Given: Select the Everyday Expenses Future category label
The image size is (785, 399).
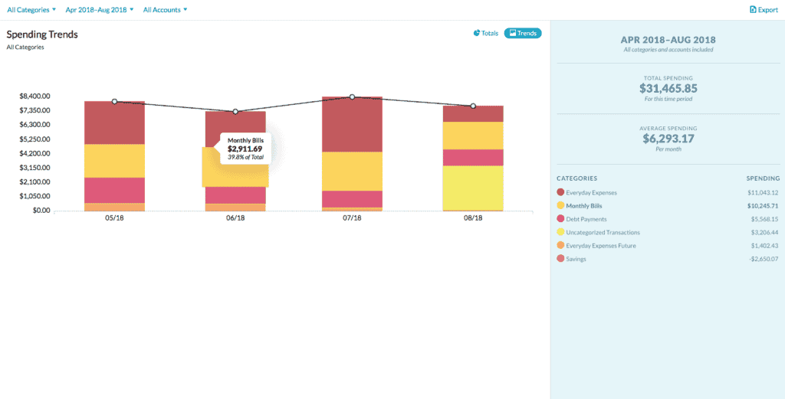Looking at the screenshot, I should tap(601, 246).
